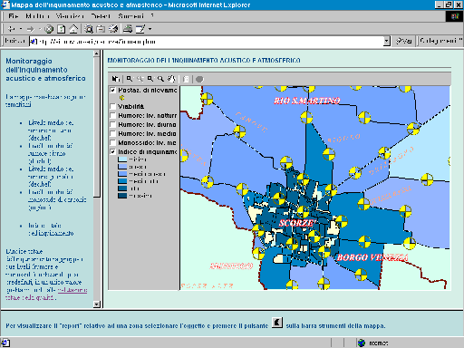Uncheck the Postaz. di rilevamento layer
Image resolution: width=464 pixels, height=348 pixels.
point(112,90)
